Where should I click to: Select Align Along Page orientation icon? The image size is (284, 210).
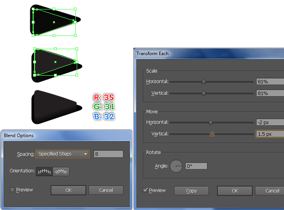(x=44, y=171)
